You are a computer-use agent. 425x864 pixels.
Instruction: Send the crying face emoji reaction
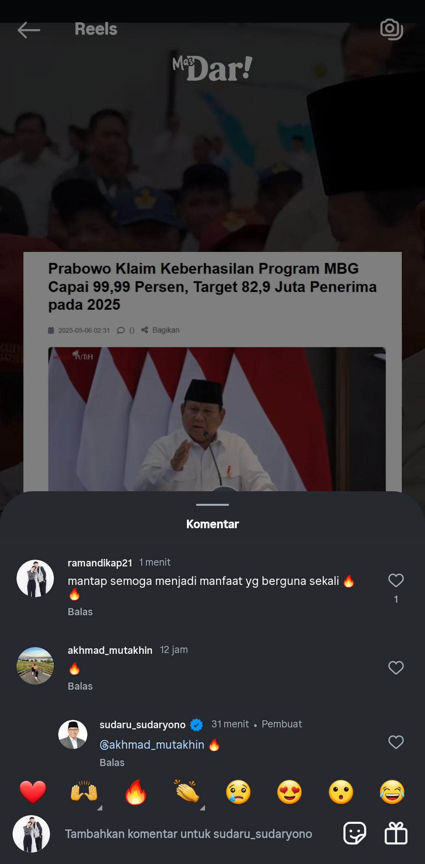pyautogui.click(x=238, y=792)
